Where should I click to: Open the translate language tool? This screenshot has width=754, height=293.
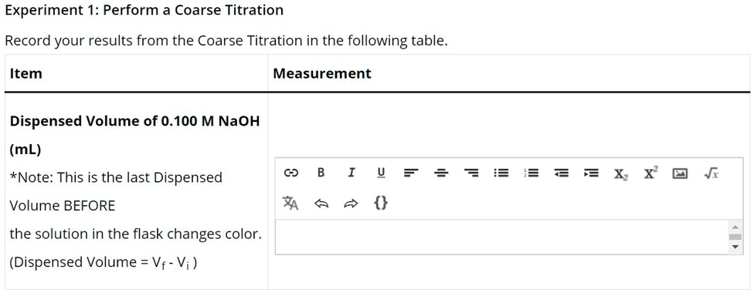(290, 204)
